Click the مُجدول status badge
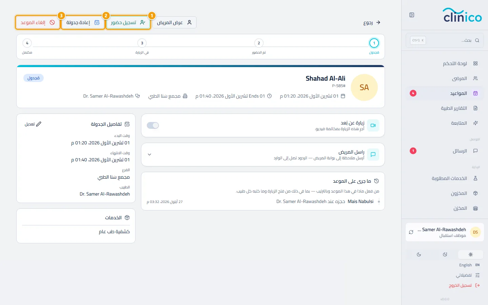Image resolution: width=488 pixels, height=305 pixels. [x=34, y=78]
